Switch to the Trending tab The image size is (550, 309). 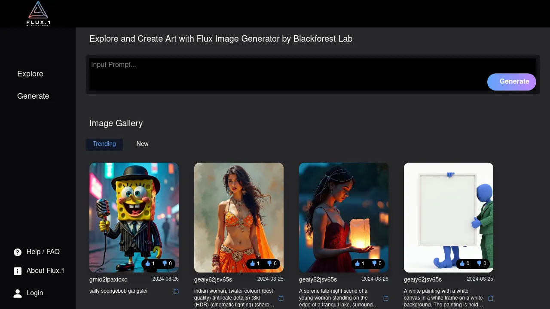[x=104, y=144]
